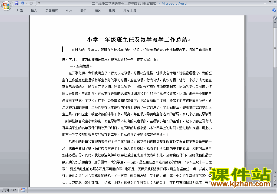Open Customize Quick Access Toolbar dropdown
The height and width of the screenshot is (194, 277).
(39, 3)
